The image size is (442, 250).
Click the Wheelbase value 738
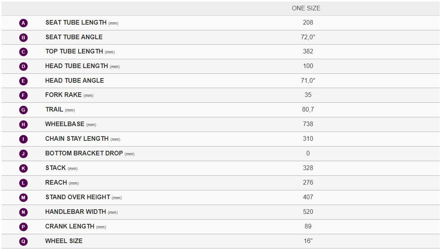pos(308,124)
